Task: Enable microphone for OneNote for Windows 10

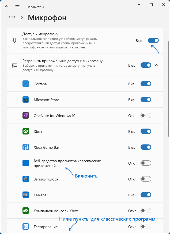Action: coord(146,116)
